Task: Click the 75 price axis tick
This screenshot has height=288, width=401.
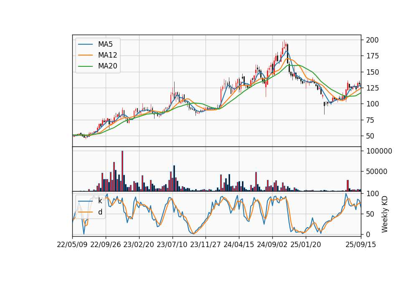Action: pos(371,120)
